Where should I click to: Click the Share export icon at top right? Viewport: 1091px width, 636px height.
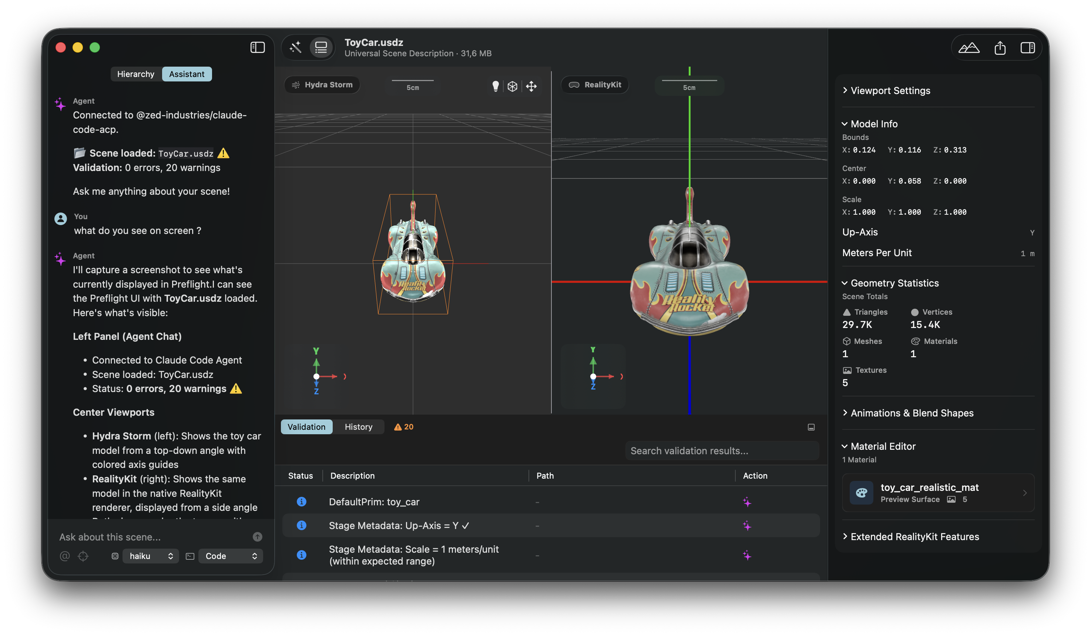[1000, 48]
